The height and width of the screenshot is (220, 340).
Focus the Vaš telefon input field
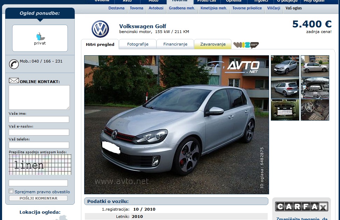pyautogui.click(x=39, y=145)
